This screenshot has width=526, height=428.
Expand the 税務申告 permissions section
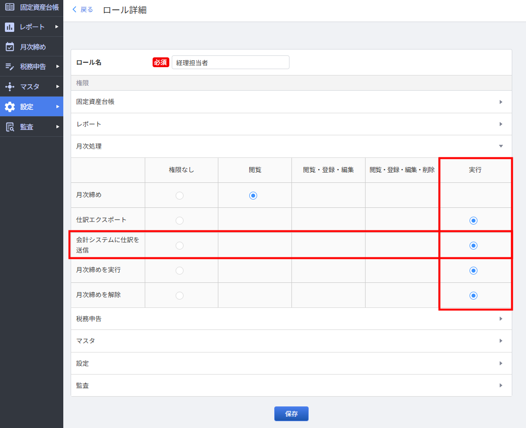(x=500, y=319)
